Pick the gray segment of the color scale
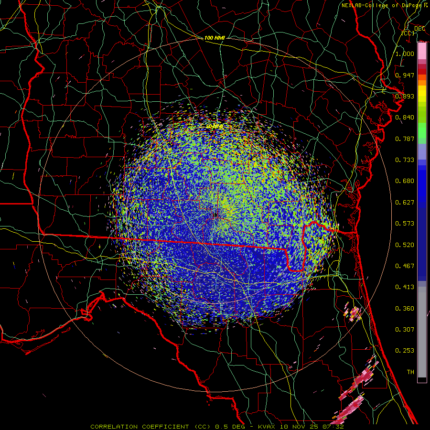 pos(422,332)
